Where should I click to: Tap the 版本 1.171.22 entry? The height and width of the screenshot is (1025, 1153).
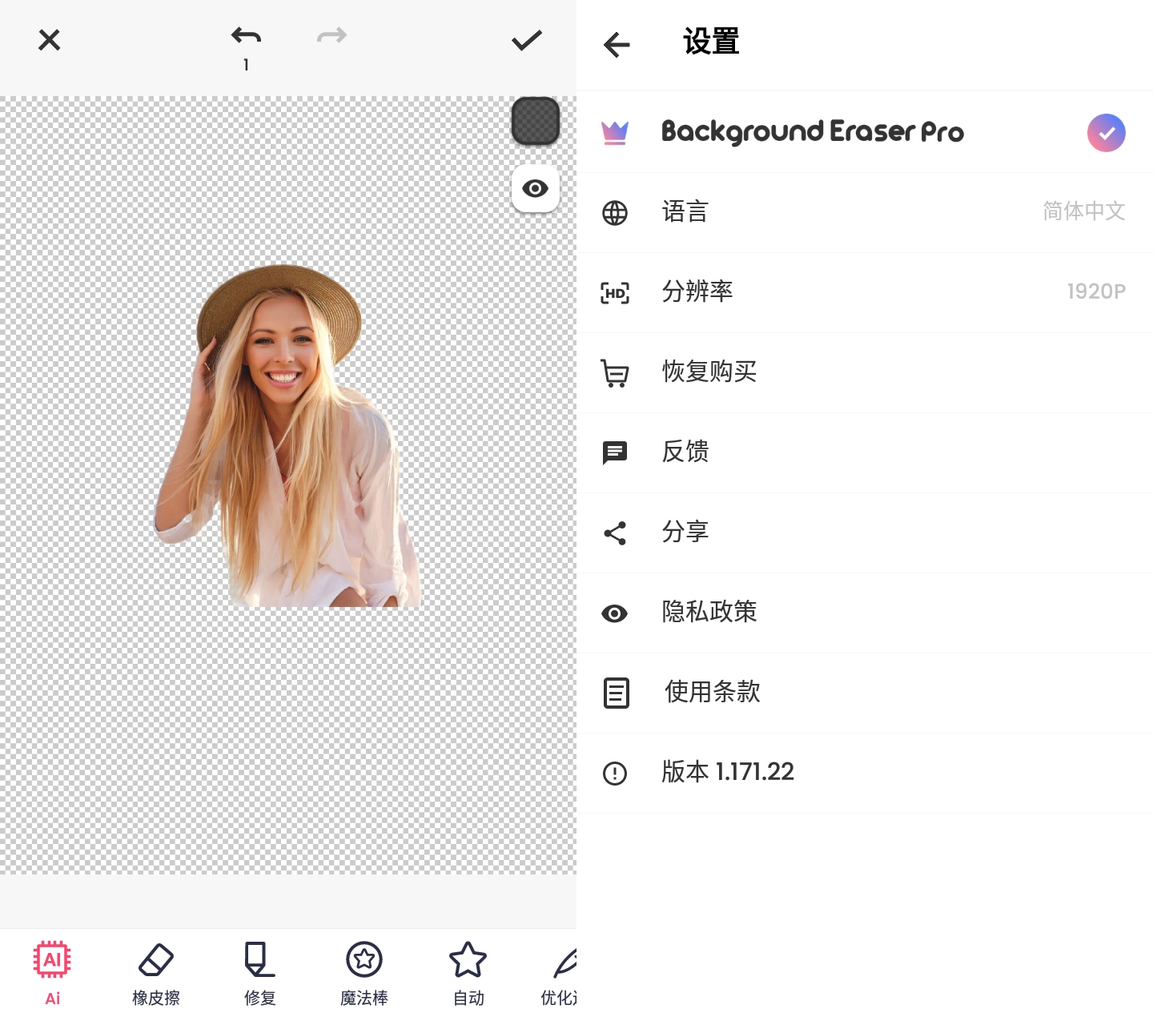coord(865,773)
